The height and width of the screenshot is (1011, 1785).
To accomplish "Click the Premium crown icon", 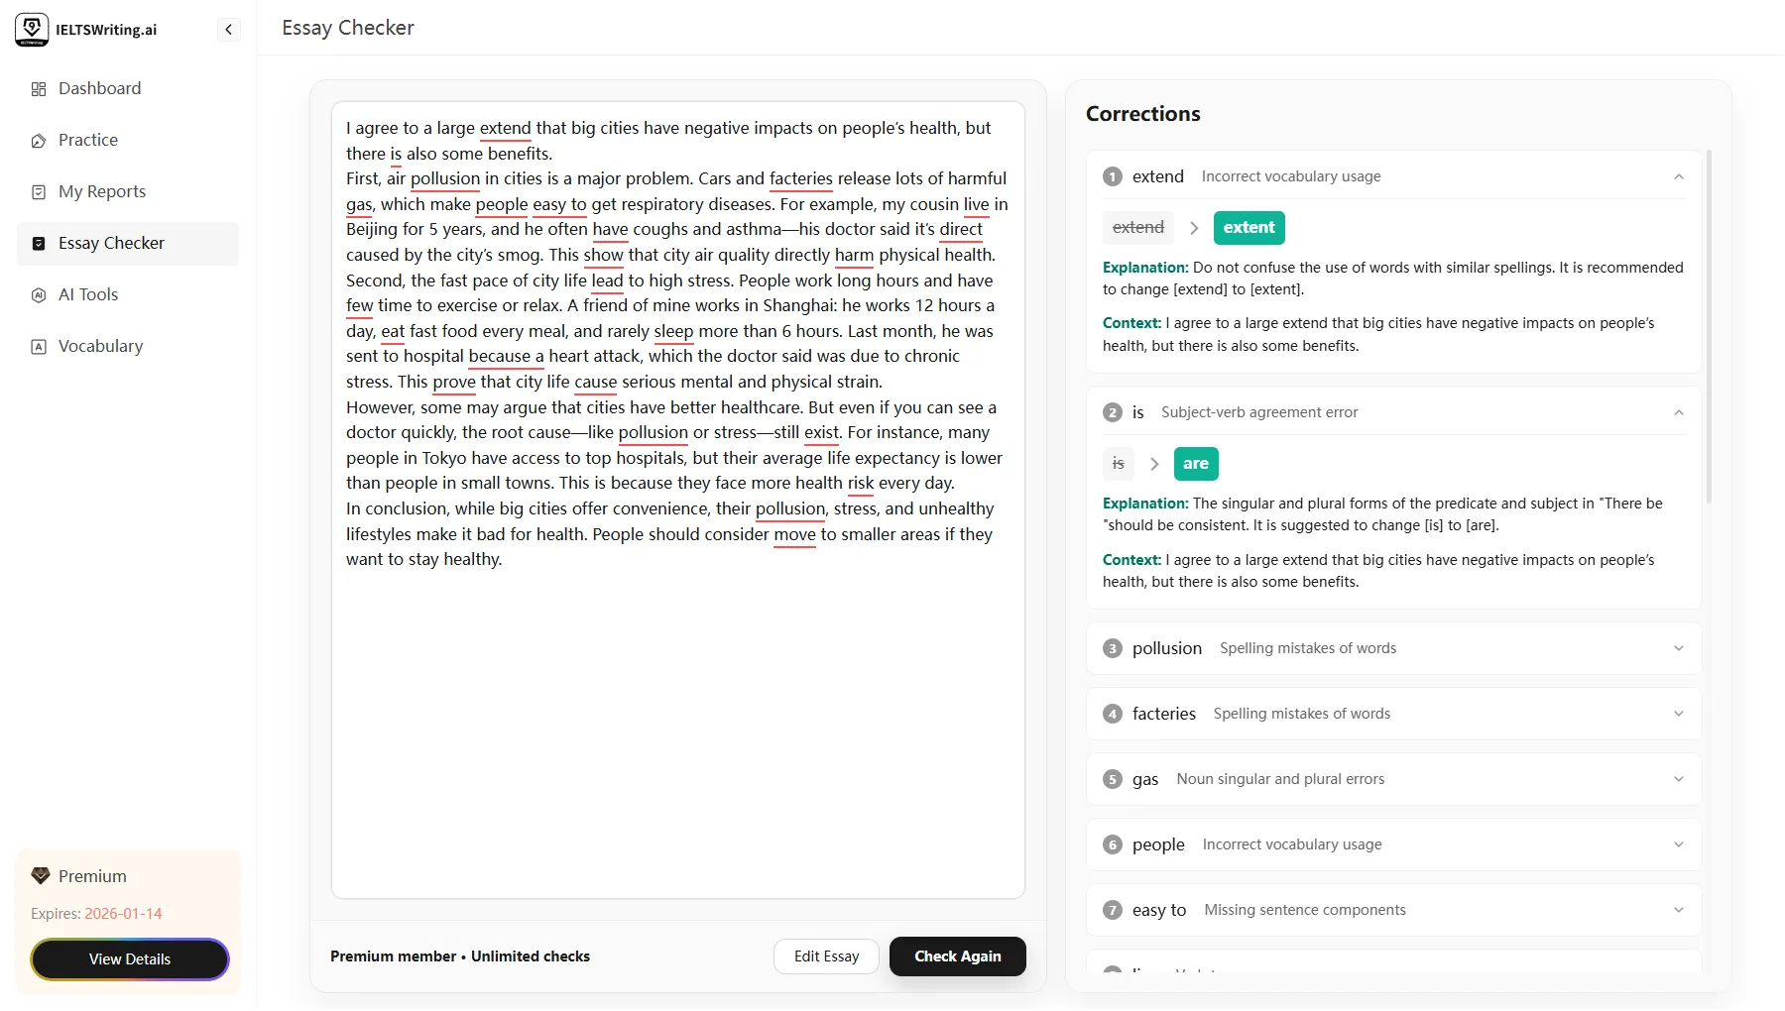I will 40,875.
